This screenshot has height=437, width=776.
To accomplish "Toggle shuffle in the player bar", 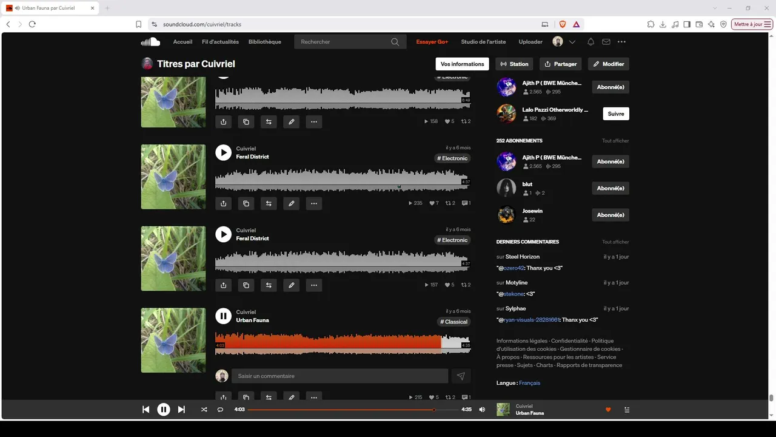I will pos(204,410).
